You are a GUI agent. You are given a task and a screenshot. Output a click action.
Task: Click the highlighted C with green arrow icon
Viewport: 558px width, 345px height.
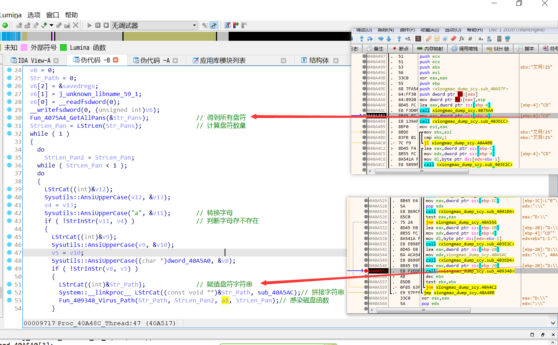point(214,25)
